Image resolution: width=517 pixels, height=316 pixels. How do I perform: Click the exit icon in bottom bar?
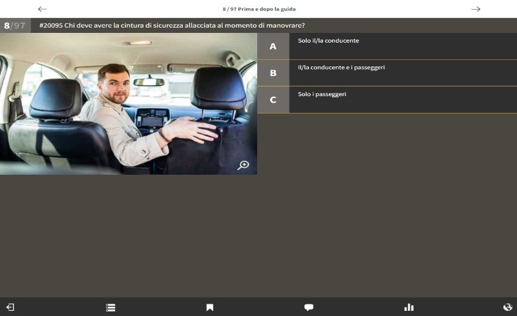(10, 308)
